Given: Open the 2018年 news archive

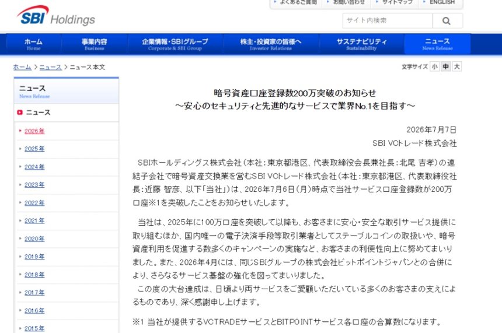Looking at the screenshot, I should [34, 275].
